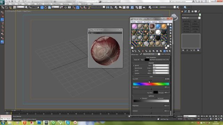Image resolution: width=223 pixels, height=125 pixels.
Task: Open selection filter dropdown in main toolbar
Action: (x=21, y=7)
